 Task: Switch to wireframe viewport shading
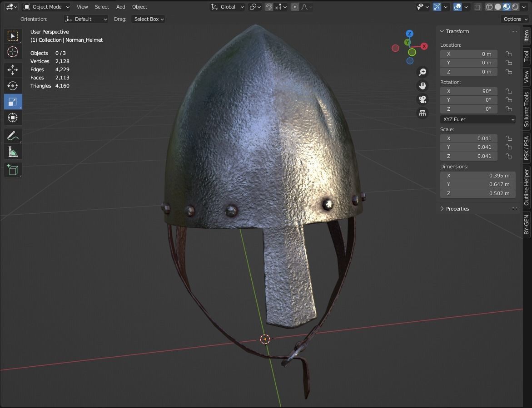click(489, 7)
